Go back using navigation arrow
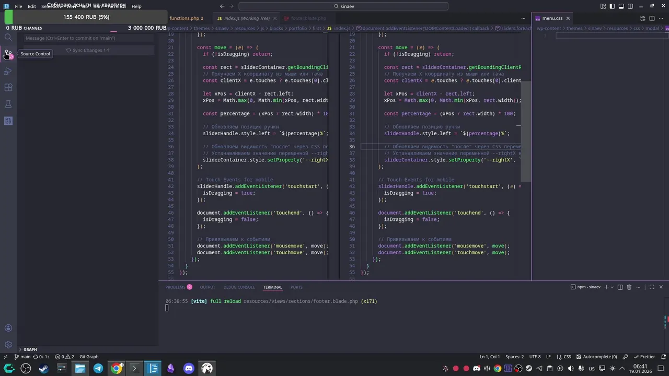 (x=222, y=6)
